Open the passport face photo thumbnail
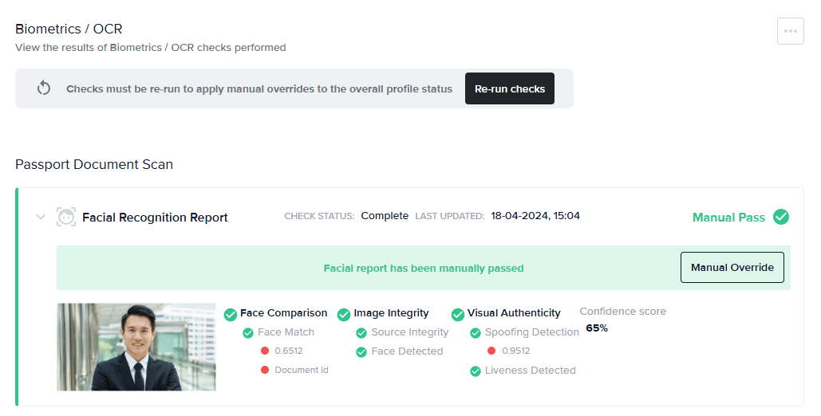The image size is (821, 416). 136,347
